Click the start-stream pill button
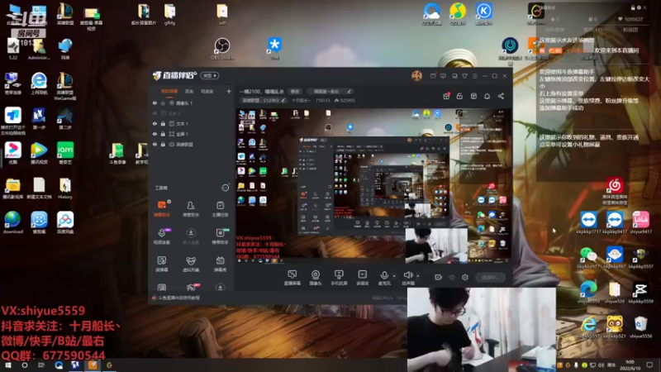Viewport: 661px width, 372px height. click(x=490, y=277)
